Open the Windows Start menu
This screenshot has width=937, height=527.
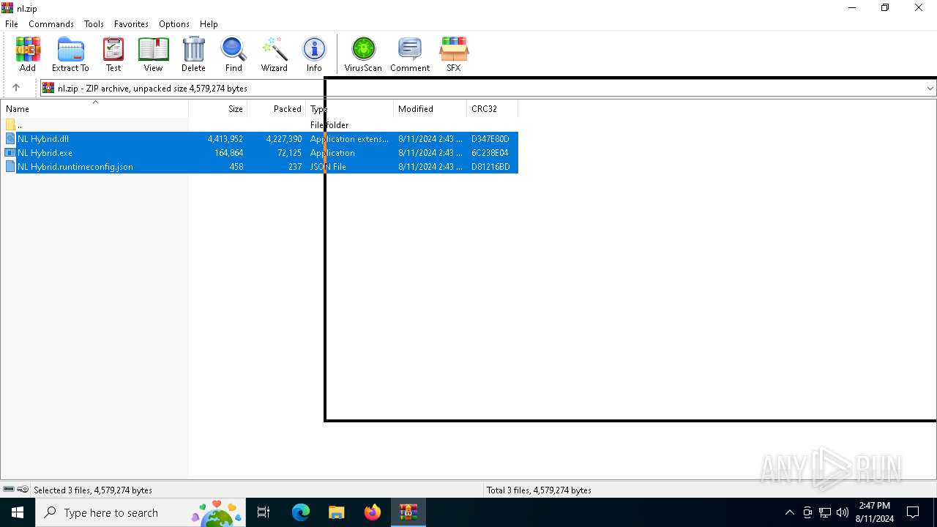pyautogui.click(x=18, y=512)
